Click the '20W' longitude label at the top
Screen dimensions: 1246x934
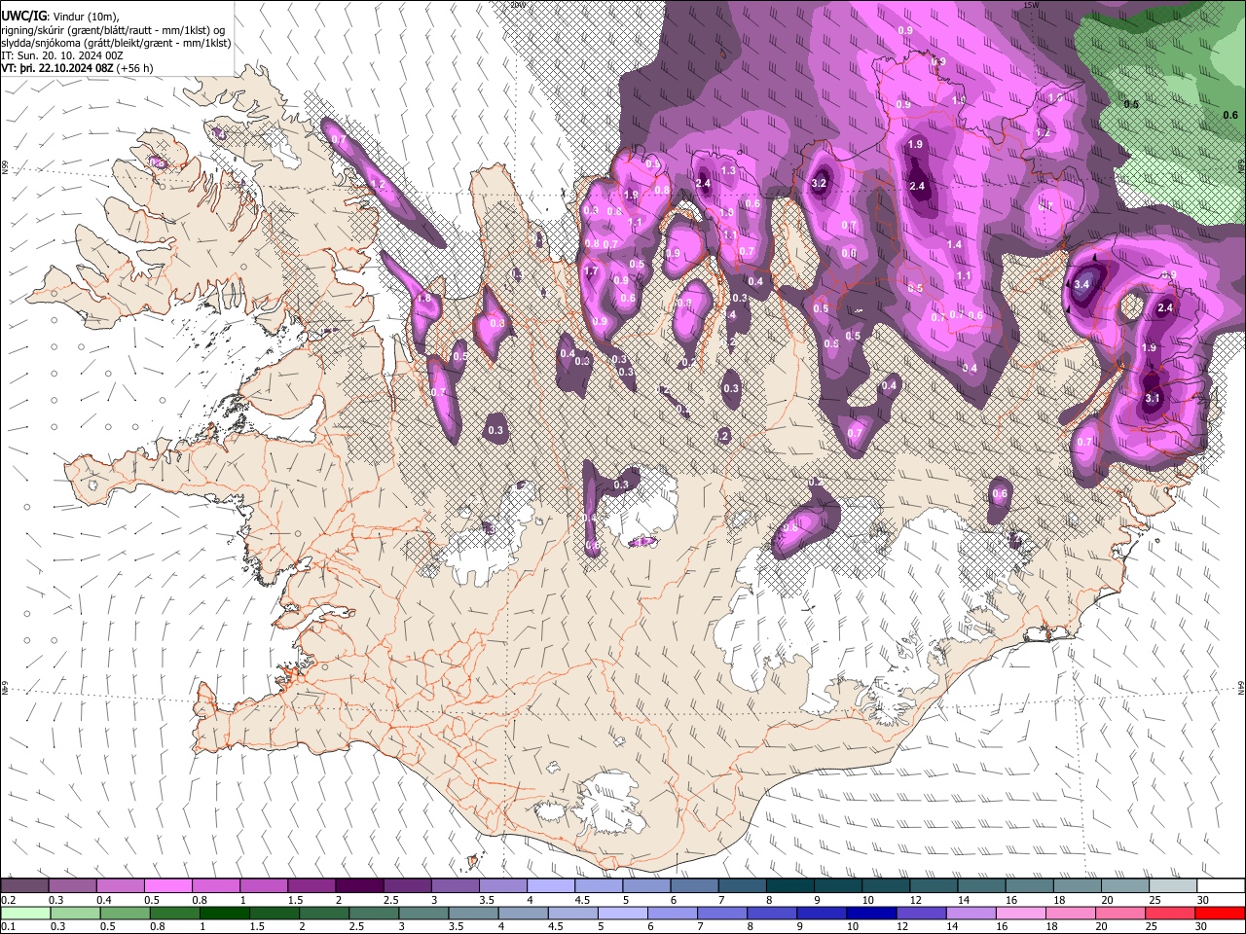pyautogui.click(x=518, y=5)
